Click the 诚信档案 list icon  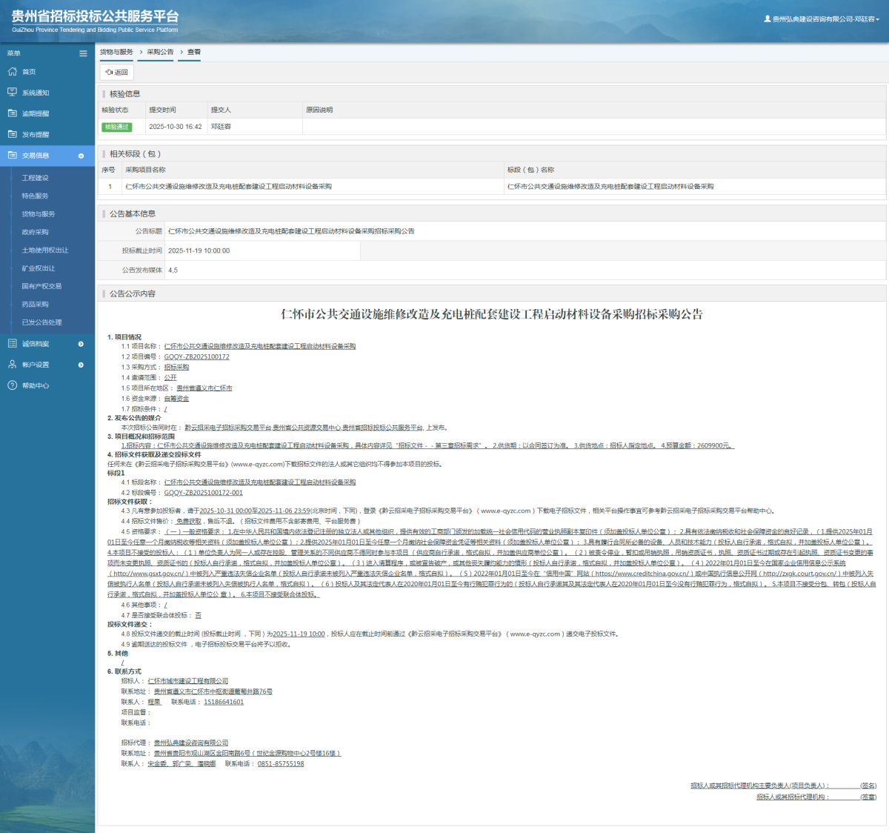(x=12, y=344)
